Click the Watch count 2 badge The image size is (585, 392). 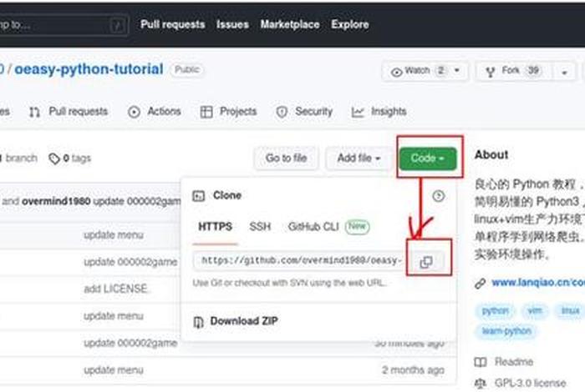[441, 70]
